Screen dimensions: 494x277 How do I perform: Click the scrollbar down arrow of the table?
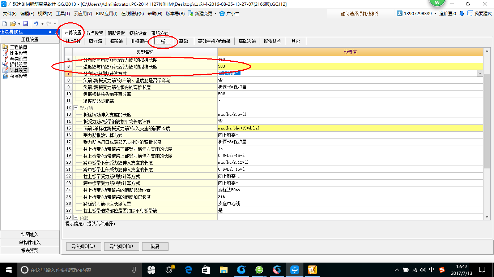pyautogui.click(x=487, y=216)
